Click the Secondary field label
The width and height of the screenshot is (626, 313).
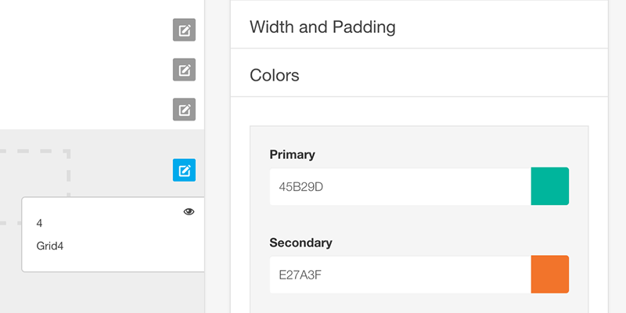coord(300,243)
